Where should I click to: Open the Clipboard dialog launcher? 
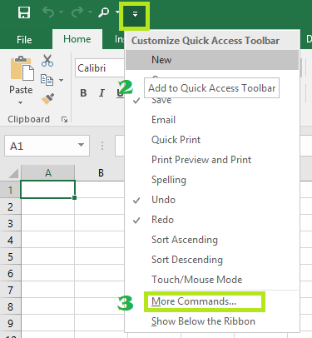click(x=65, y=120)
